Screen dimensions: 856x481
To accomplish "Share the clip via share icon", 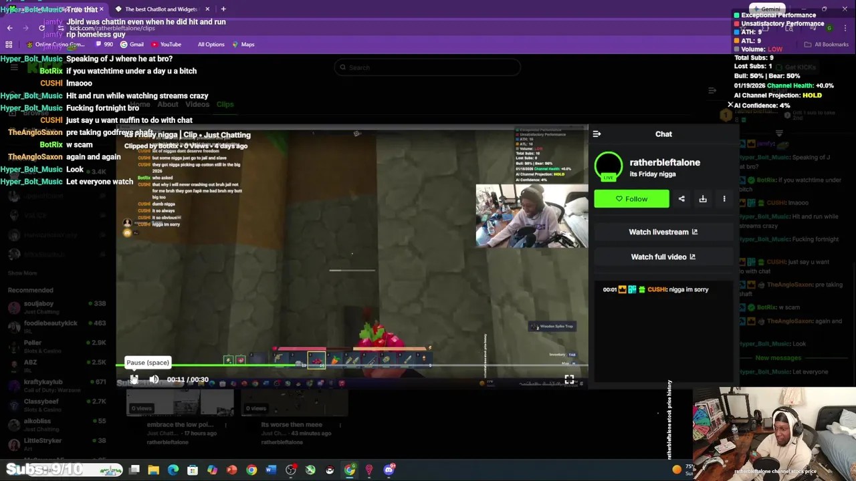I will click(x=681, y=198).
